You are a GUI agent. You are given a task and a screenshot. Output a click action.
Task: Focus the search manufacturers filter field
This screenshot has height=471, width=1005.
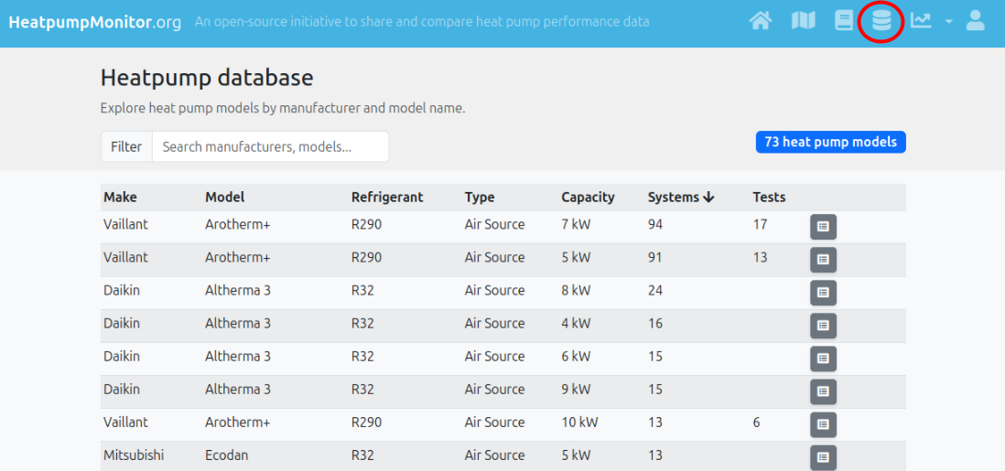(x=270, y=146)
